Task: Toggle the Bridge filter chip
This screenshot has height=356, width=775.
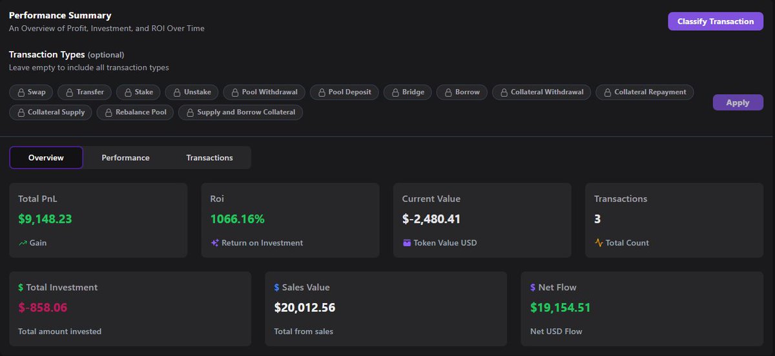Action: 408,92
